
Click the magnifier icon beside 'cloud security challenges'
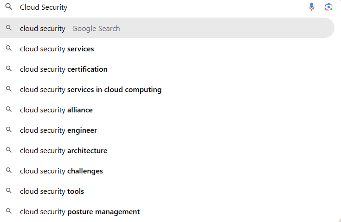click(9, 170)
